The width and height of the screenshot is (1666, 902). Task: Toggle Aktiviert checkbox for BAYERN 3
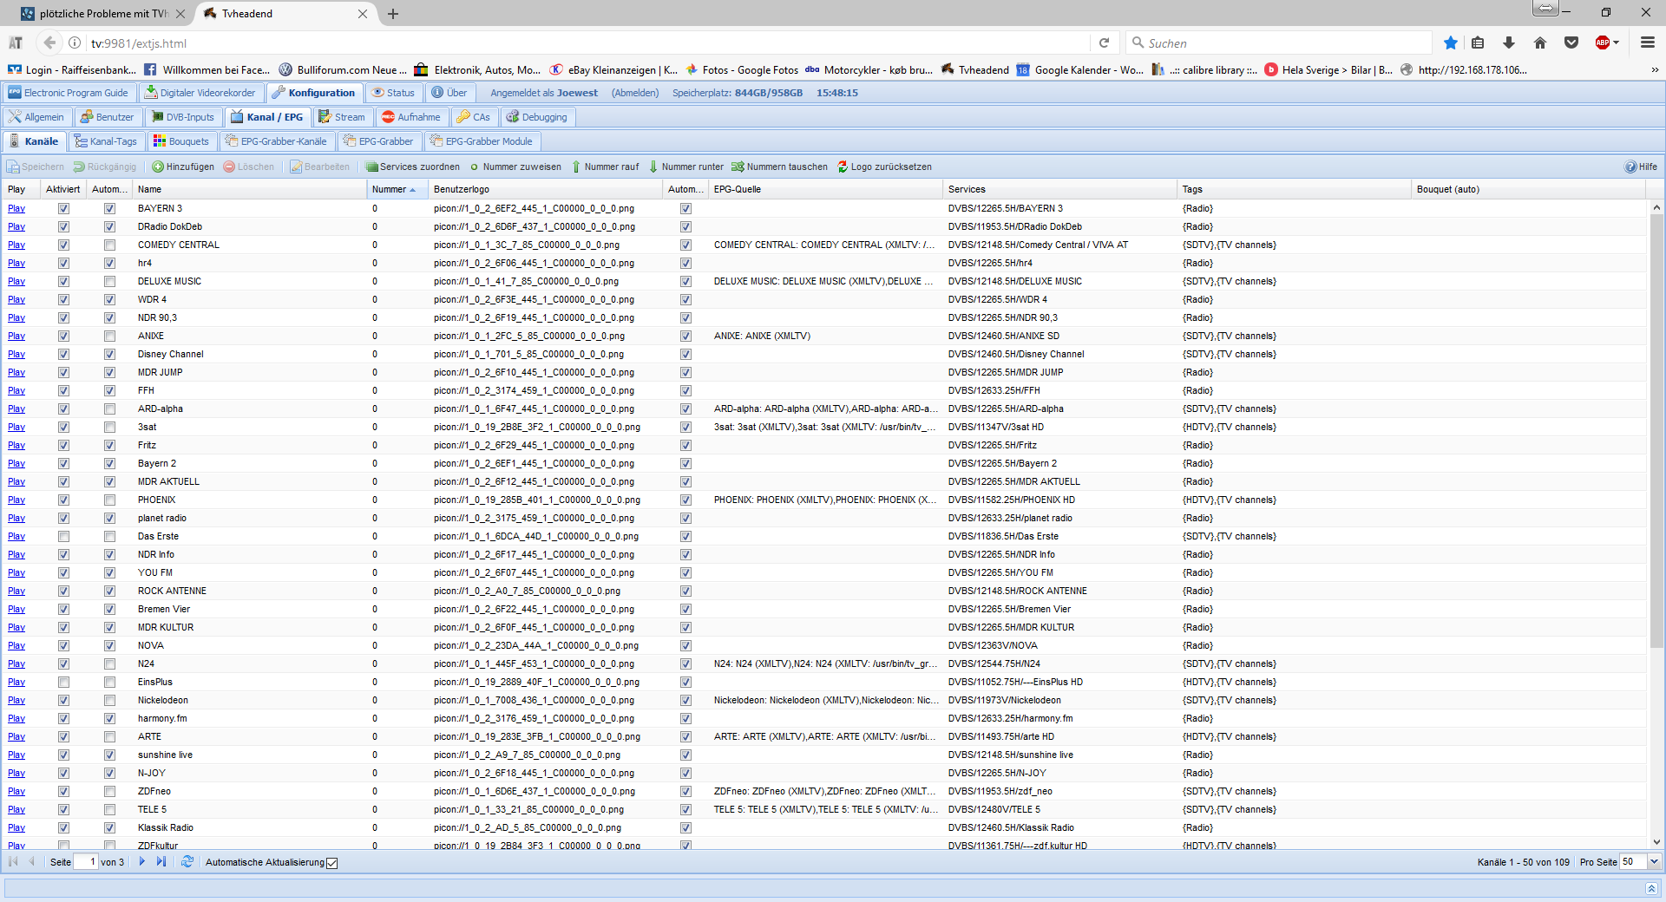(63, 208)
